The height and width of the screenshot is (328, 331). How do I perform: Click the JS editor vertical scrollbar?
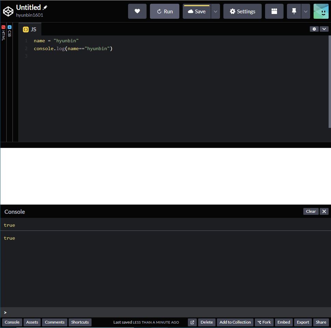point(330,81)
